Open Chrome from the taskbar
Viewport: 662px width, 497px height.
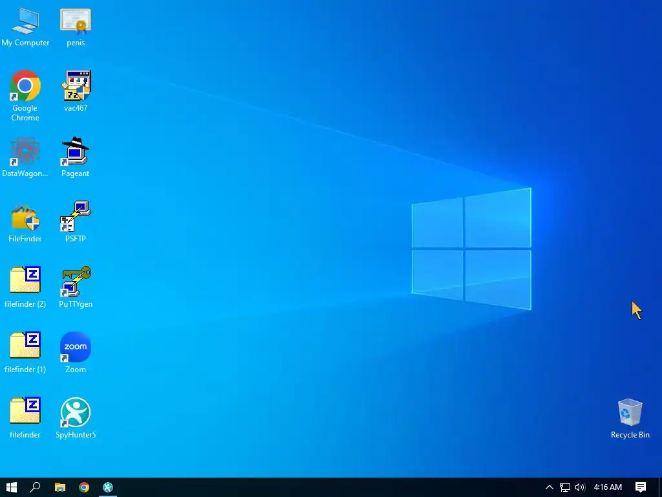coord(84,487)
